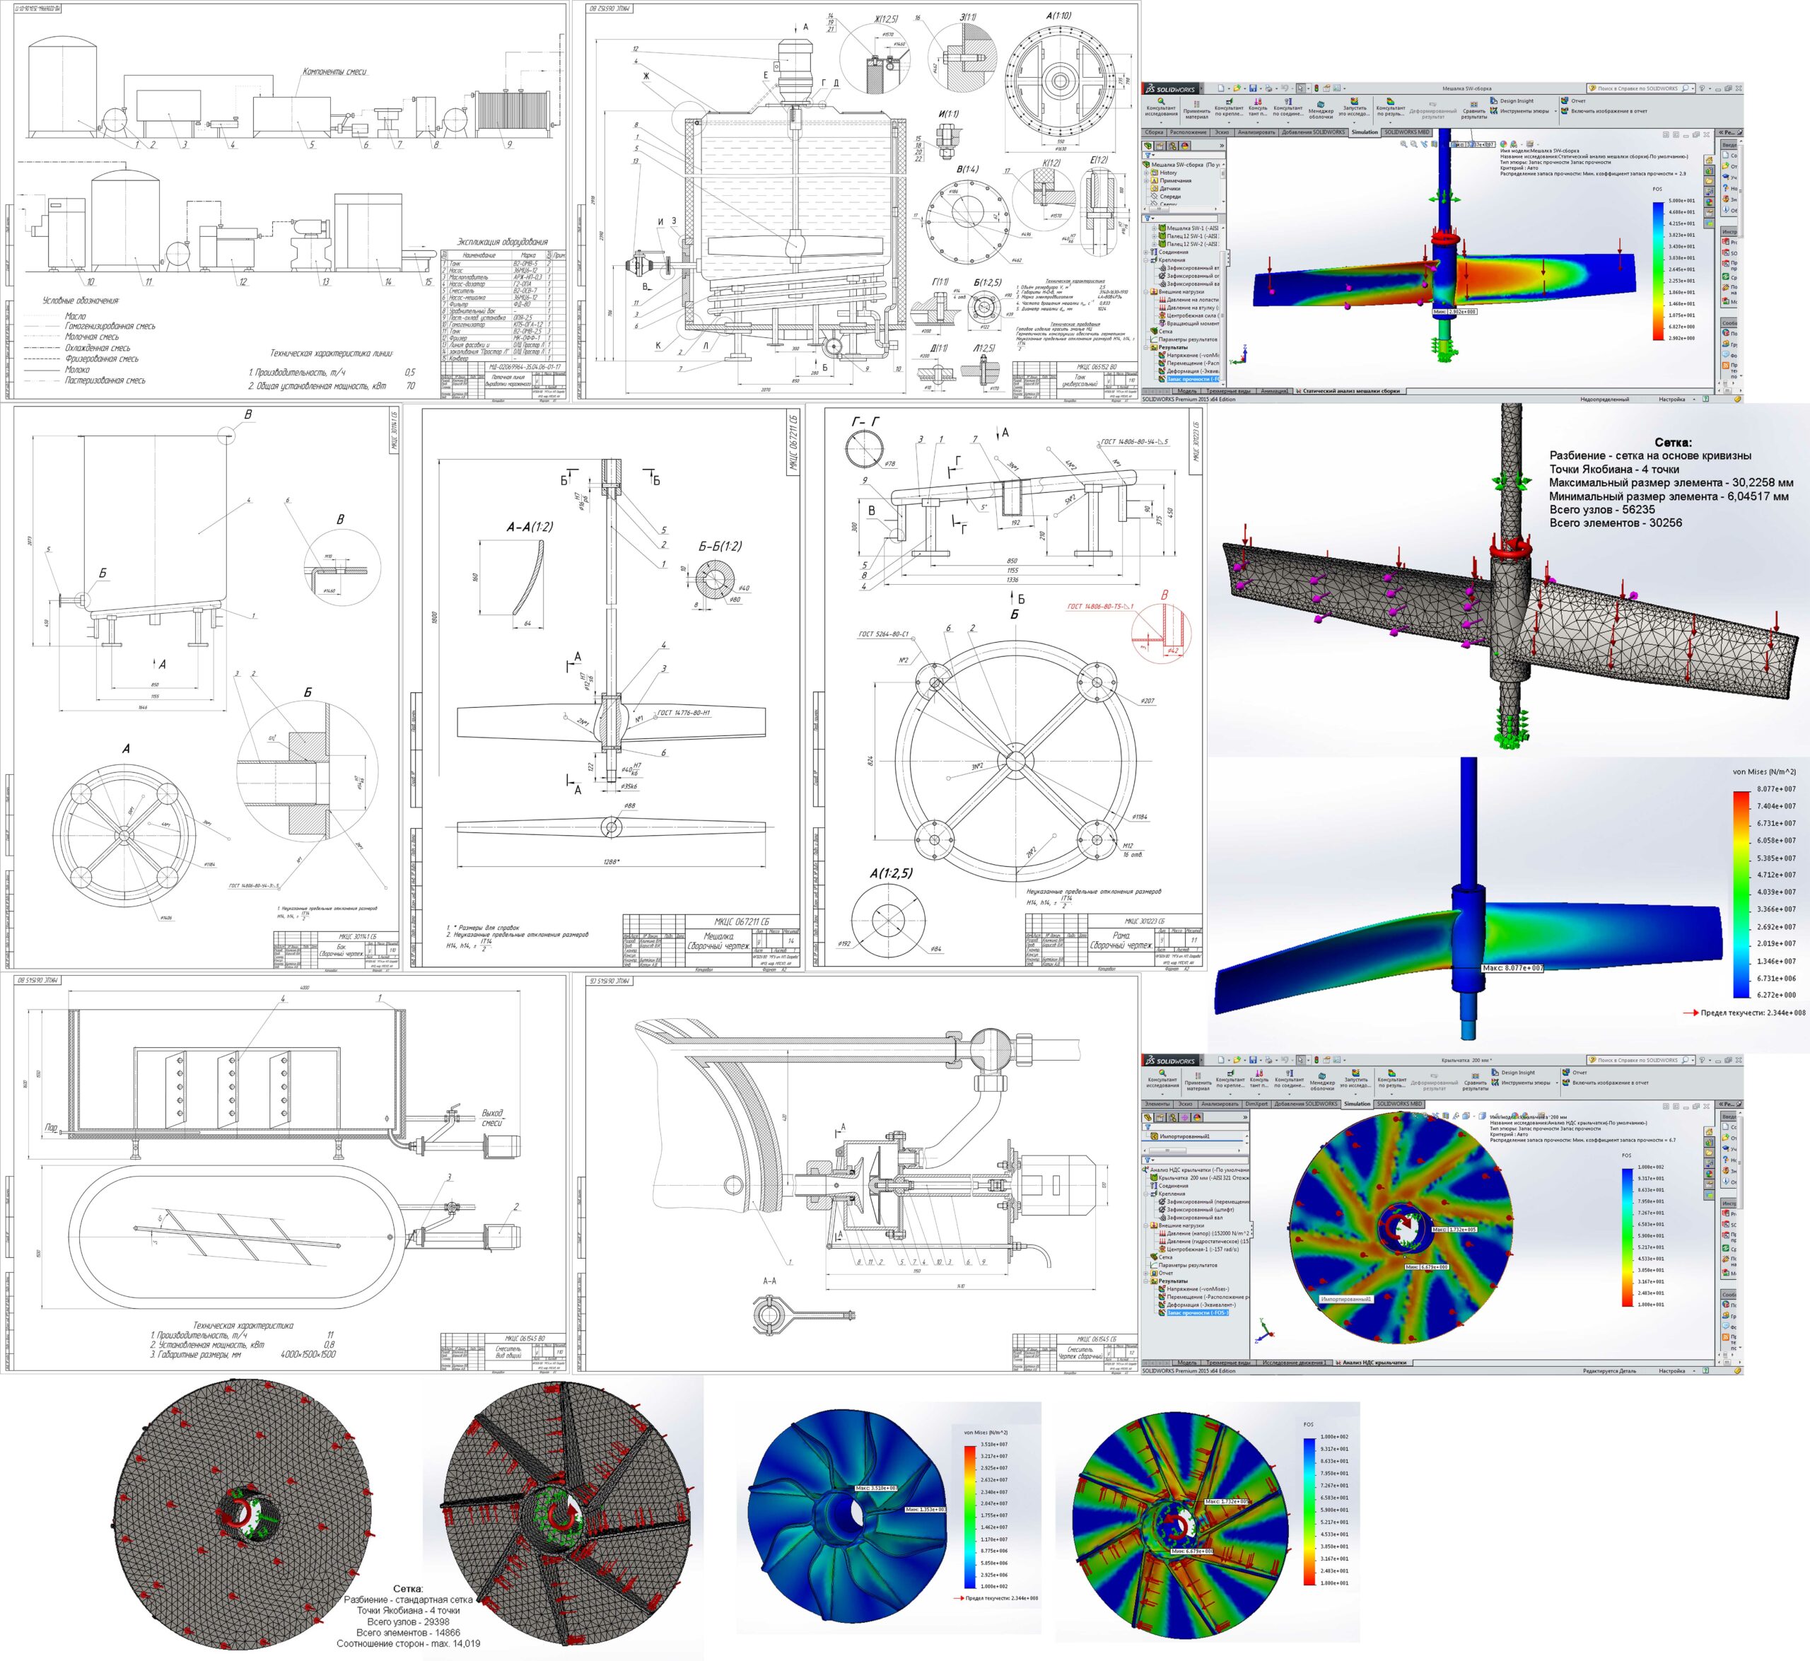Viewport: 1810px width, 1661px height.
Task: Click DisplayManager tab icon in Крыльчатка 200 мм window
Action: [1197, 1117]
